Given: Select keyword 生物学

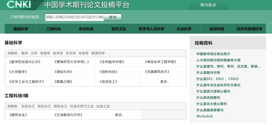Looking at the screenshot, I should click(83, 53).
